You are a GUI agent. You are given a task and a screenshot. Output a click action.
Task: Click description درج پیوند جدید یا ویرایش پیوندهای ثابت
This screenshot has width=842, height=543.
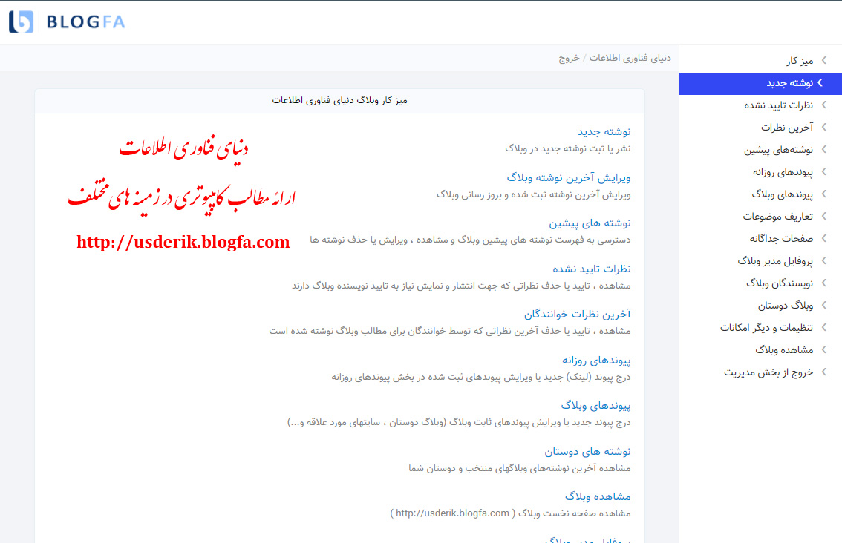click(x=459, y=423)
